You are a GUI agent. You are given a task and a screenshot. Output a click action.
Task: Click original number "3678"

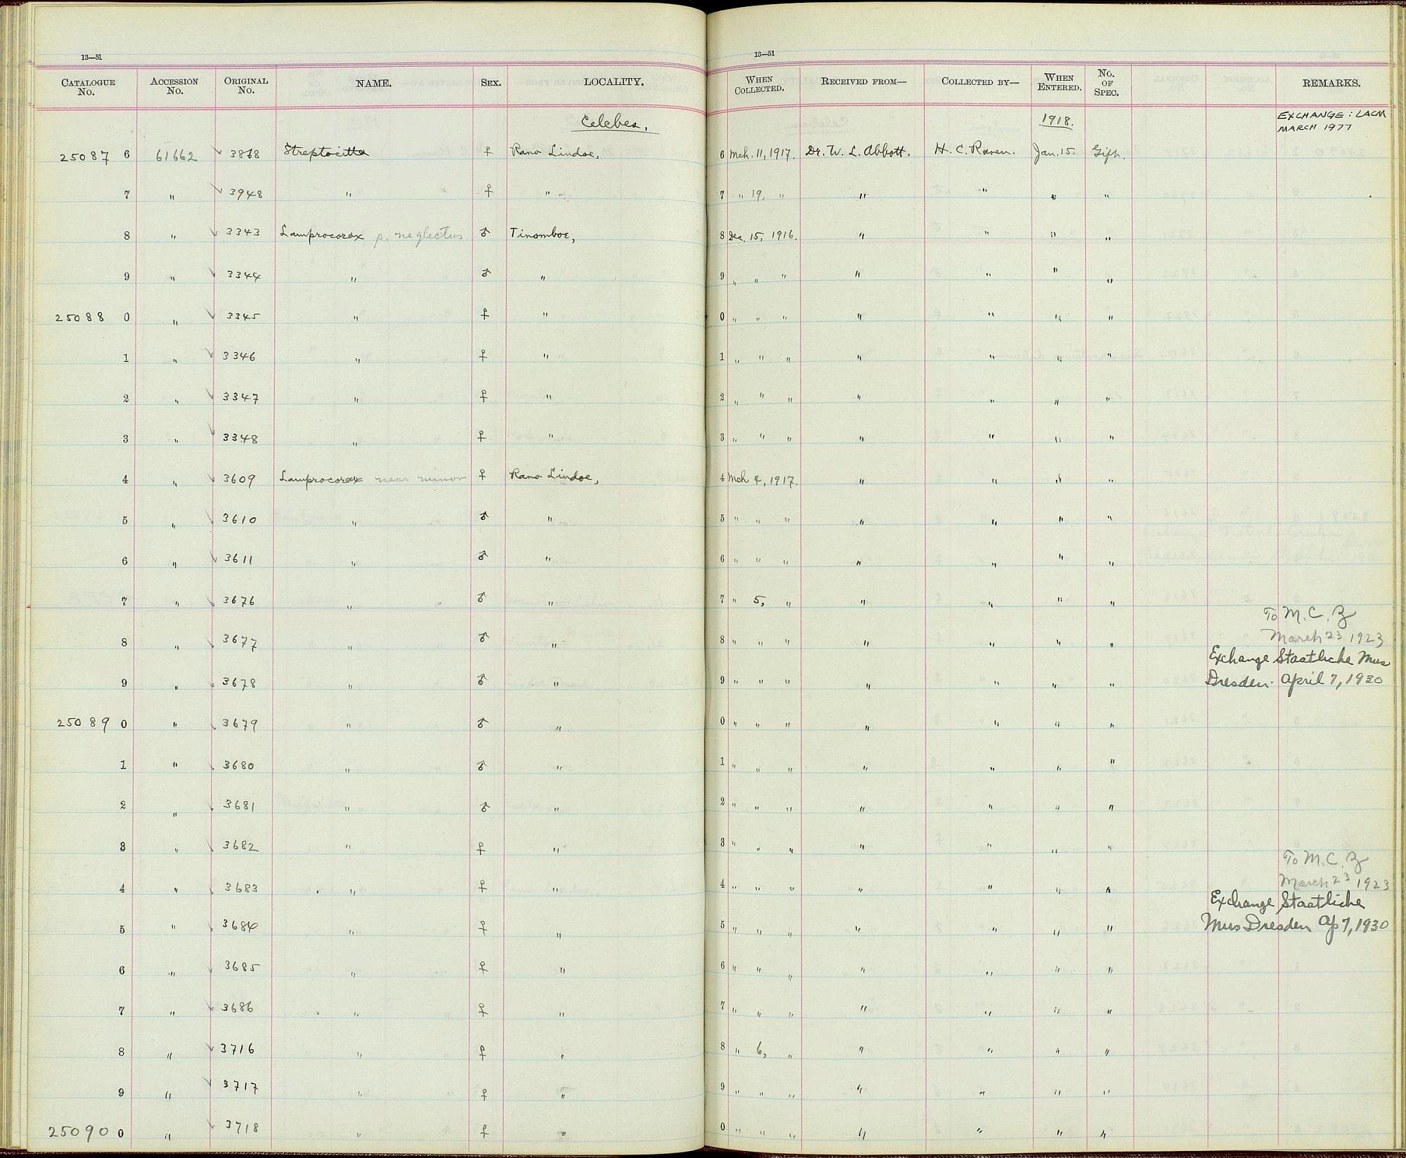[240, 682]
